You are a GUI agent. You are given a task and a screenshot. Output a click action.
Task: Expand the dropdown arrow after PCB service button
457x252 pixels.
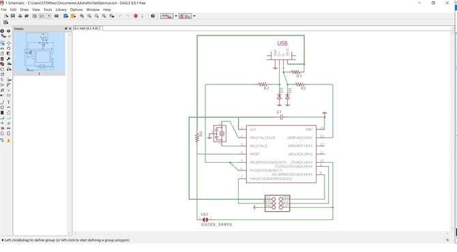(x=194, y=16)
